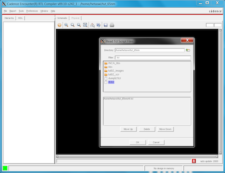The height and width of the screenshot is (173, 225).
Task: Close the Read Tcl Script Files dialog
Action: point(187,40)
